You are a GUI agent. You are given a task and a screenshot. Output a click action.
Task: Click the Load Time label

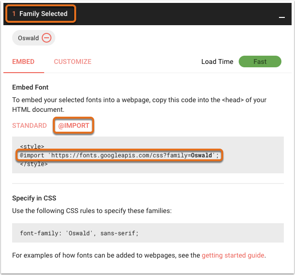217,61
